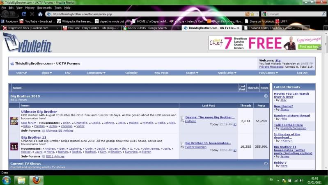Open the Tools menu
The image size is (328, 185).
pyautogui.click(x=58, y=8)
